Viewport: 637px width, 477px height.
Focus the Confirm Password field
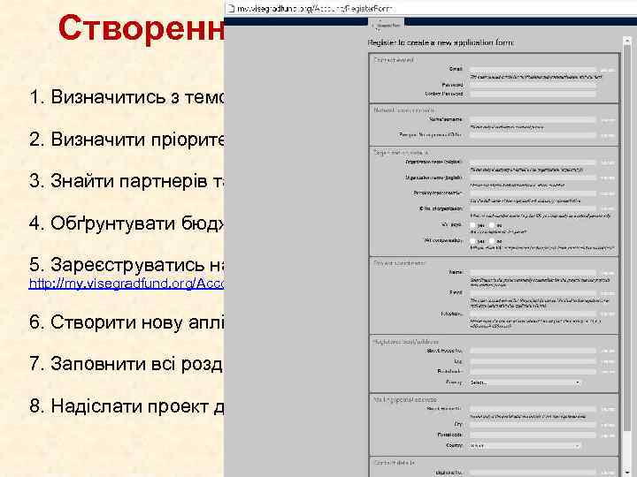533,95
